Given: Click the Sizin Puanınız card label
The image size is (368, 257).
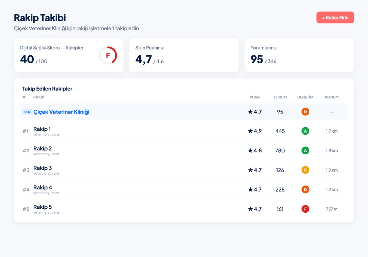Looking at the screenshot, I should (150, 48).
